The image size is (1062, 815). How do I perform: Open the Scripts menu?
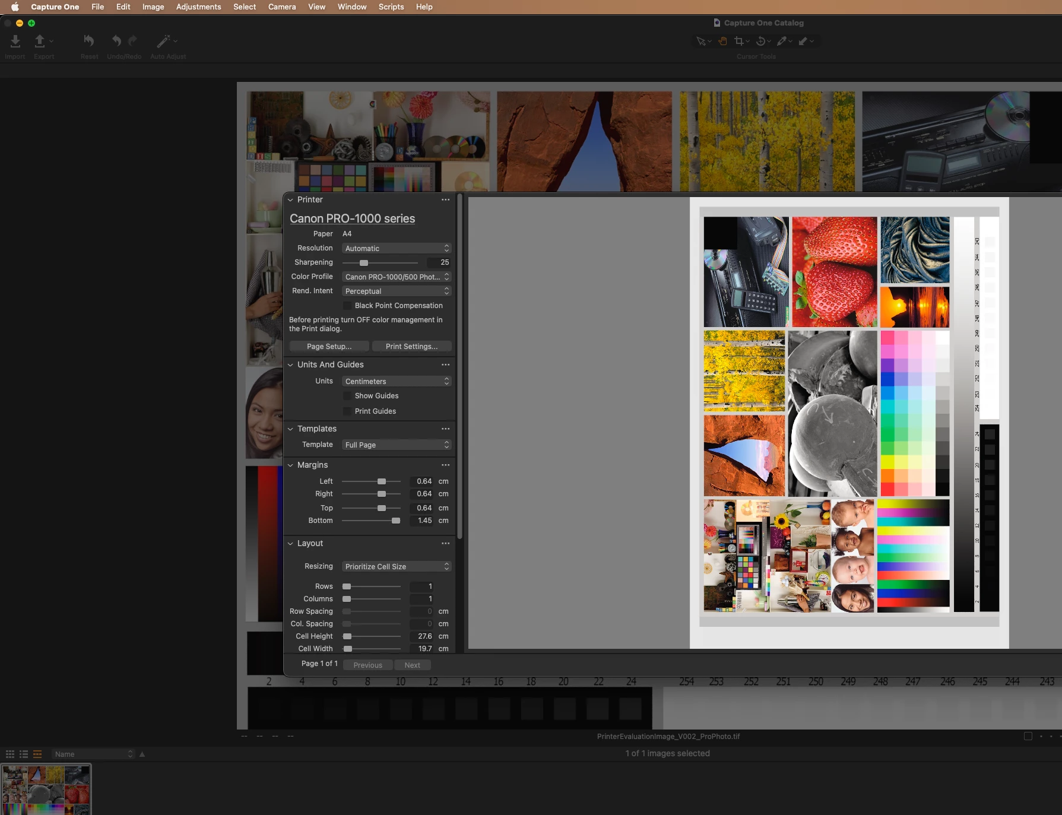(391, 7)
